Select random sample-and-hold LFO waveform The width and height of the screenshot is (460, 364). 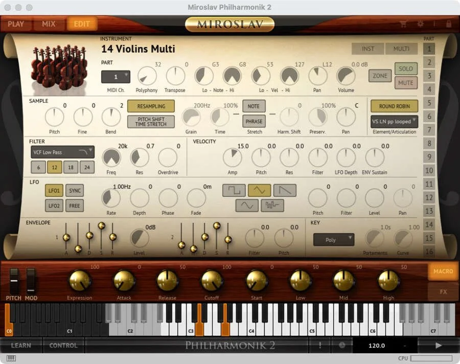tap(272, 206)
